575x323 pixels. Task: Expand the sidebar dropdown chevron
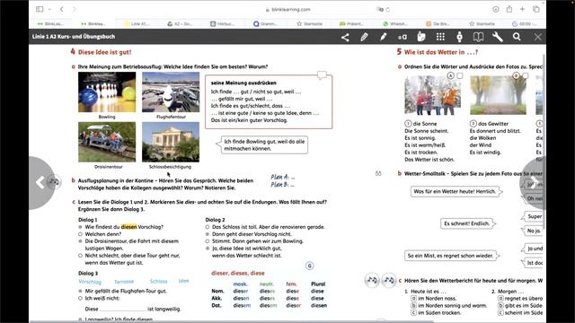49,9
